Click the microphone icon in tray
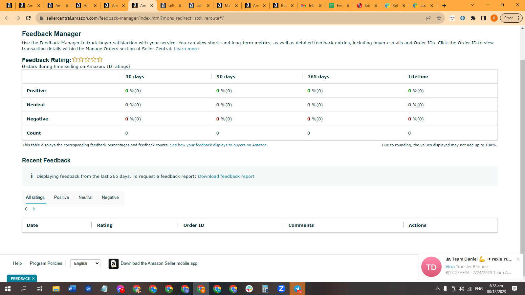Viewport: 525px width, 295px height. click(445, 289)
